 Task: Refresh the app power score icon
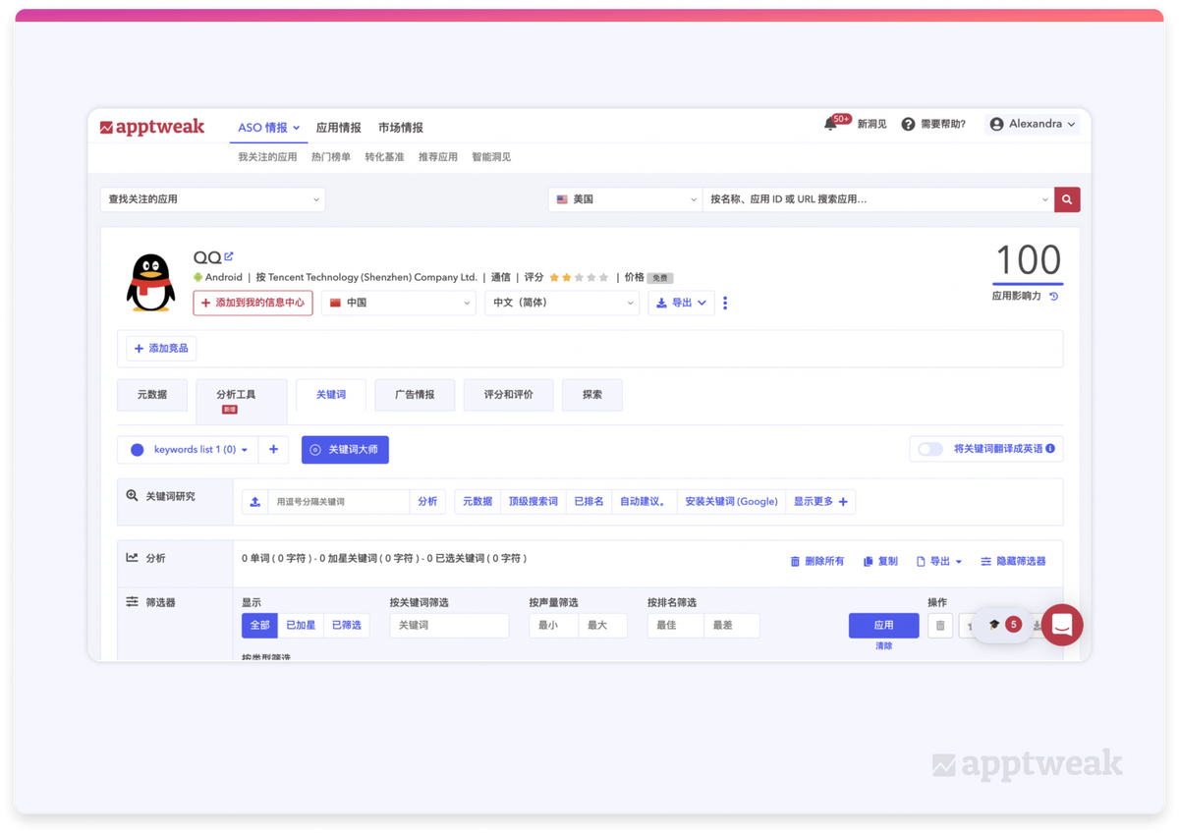1054,296
